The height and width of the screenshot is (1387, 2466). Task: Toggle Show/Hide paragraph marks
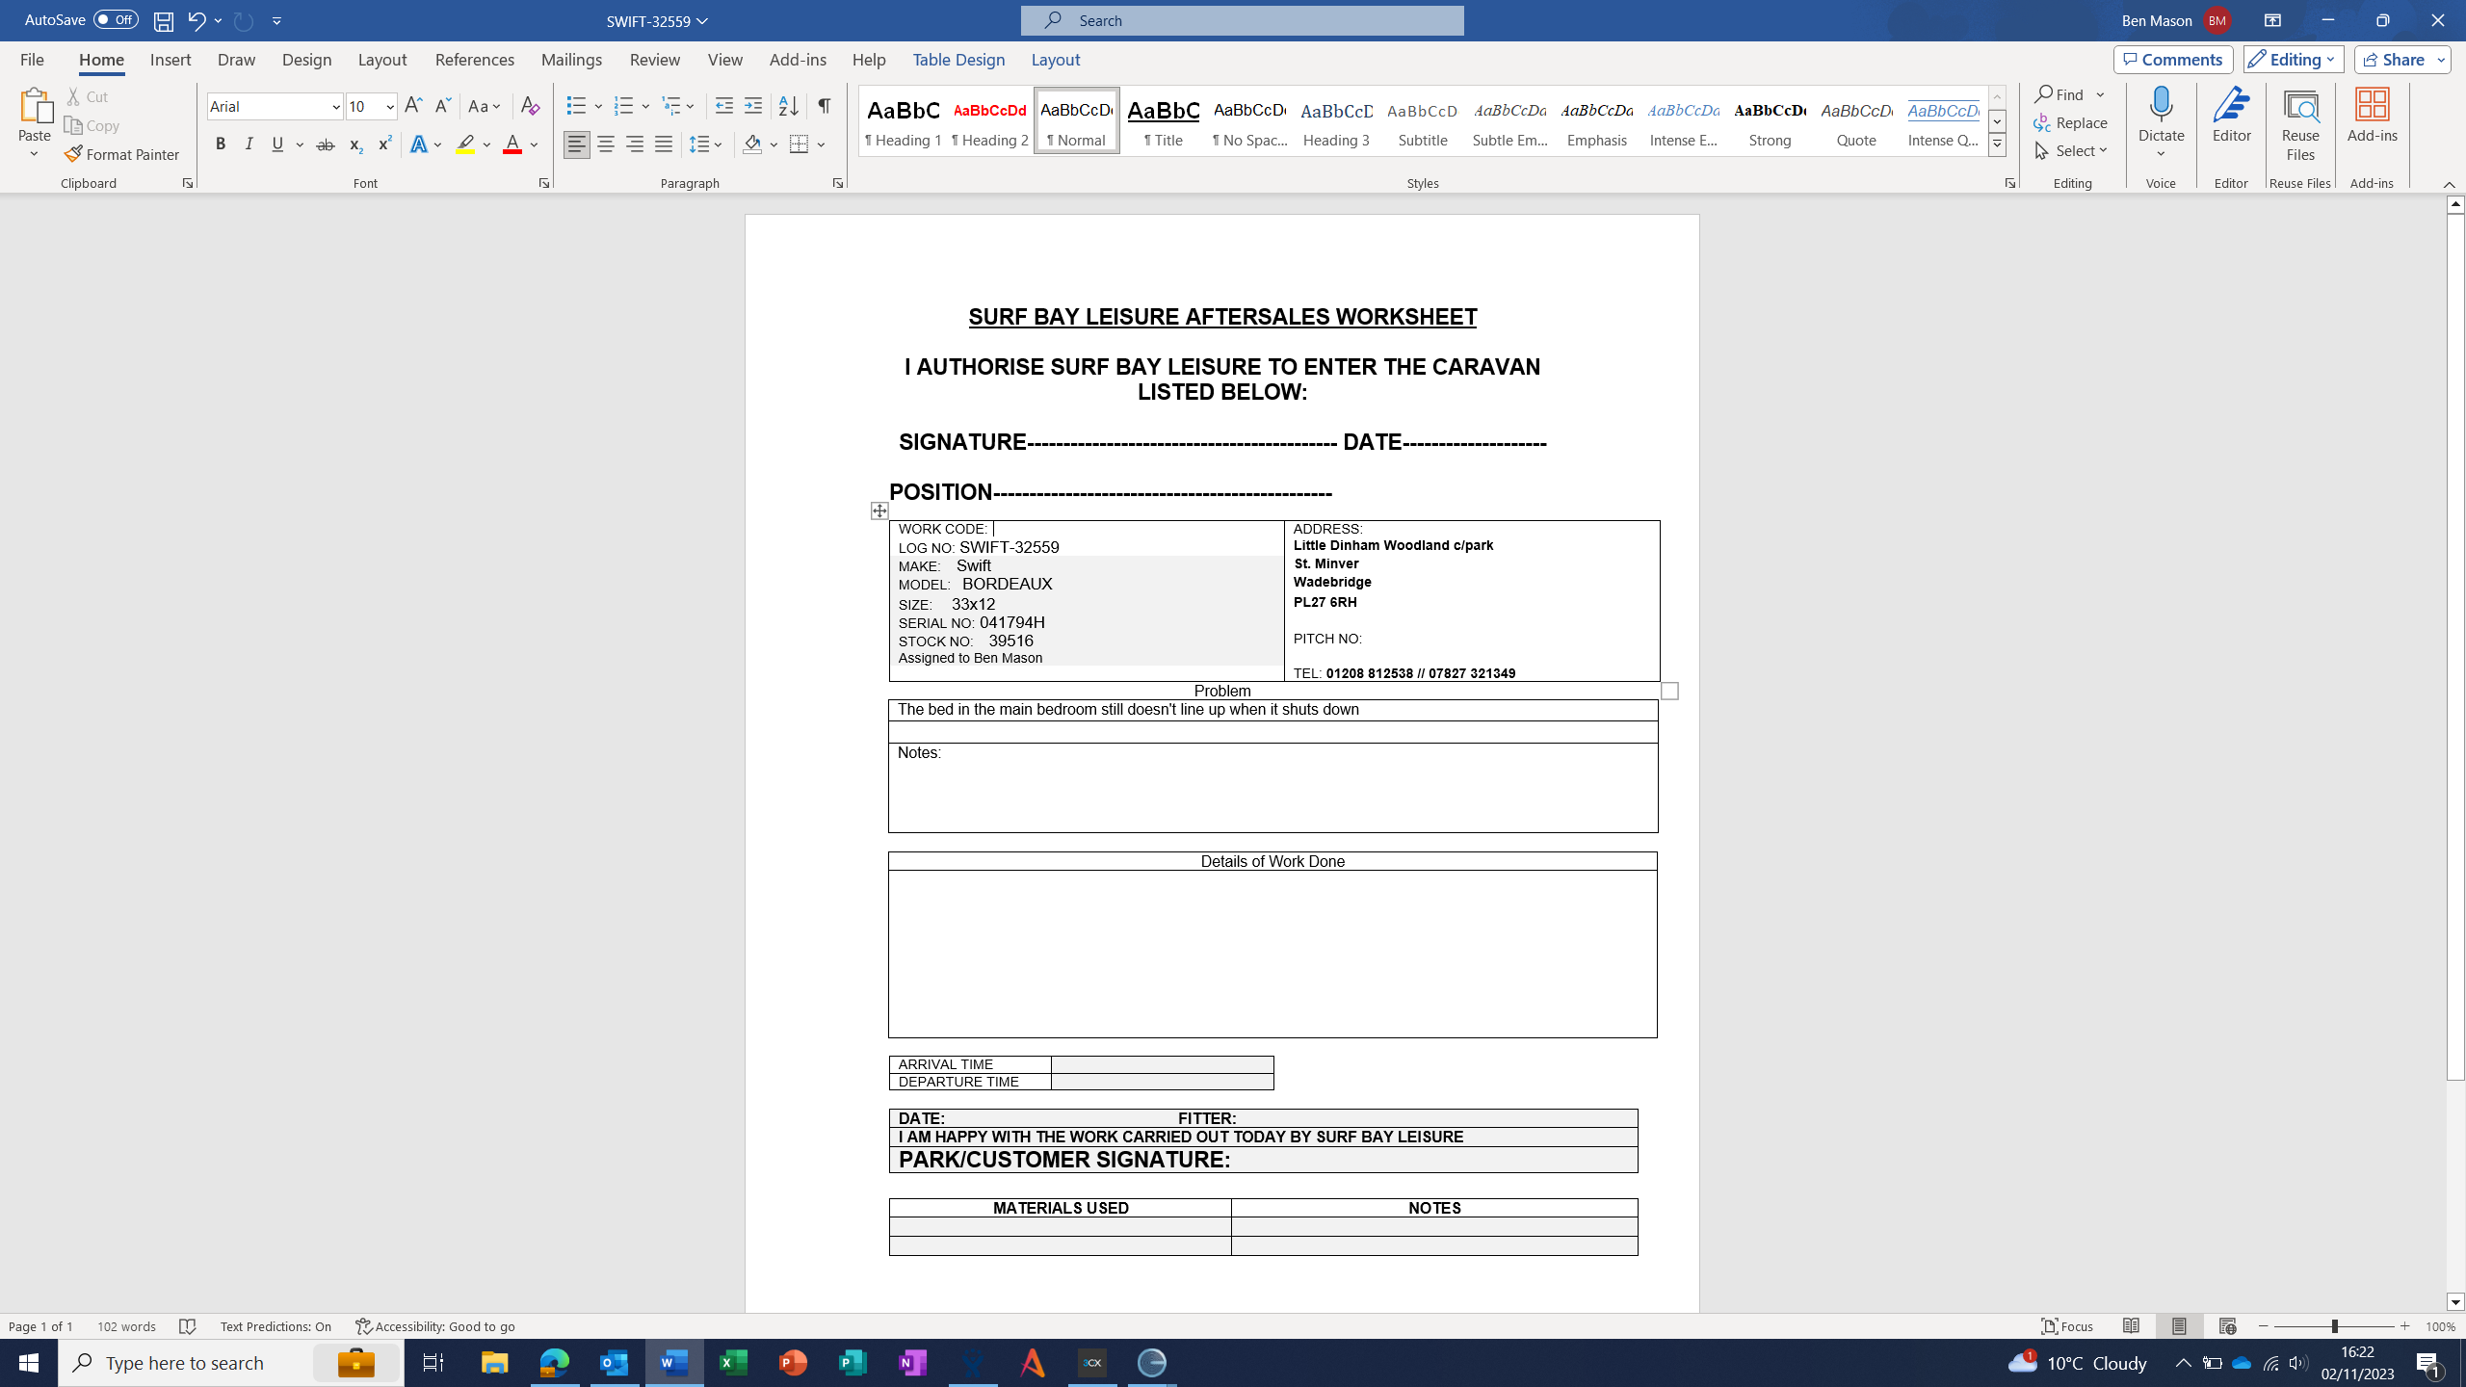pos(825,106)
